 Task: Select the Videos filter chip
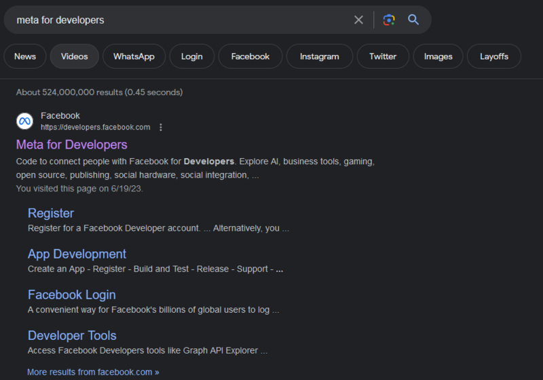coord(75,56)
